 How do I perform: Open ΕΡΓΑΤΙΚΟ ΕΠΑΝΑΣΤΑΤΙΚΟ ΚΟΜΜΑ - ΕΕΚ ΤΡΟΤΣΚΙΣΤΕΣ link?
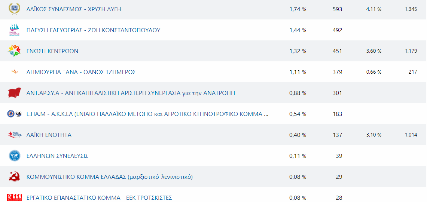coord(99,198)
